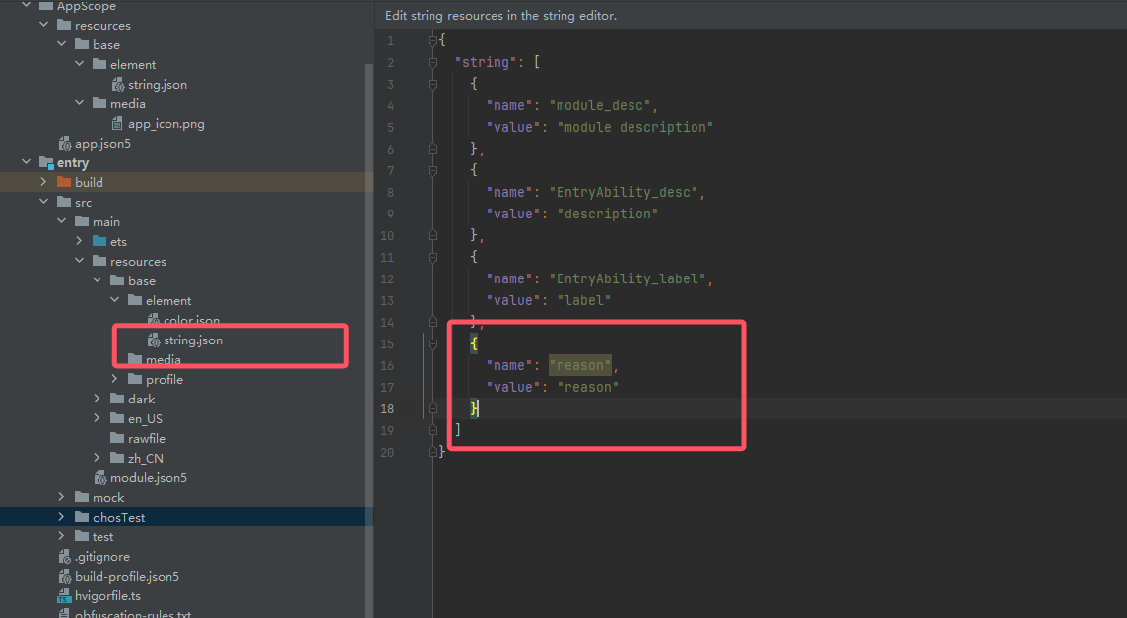Expand the zh_CN folder chevron

[x=97, y=458]
